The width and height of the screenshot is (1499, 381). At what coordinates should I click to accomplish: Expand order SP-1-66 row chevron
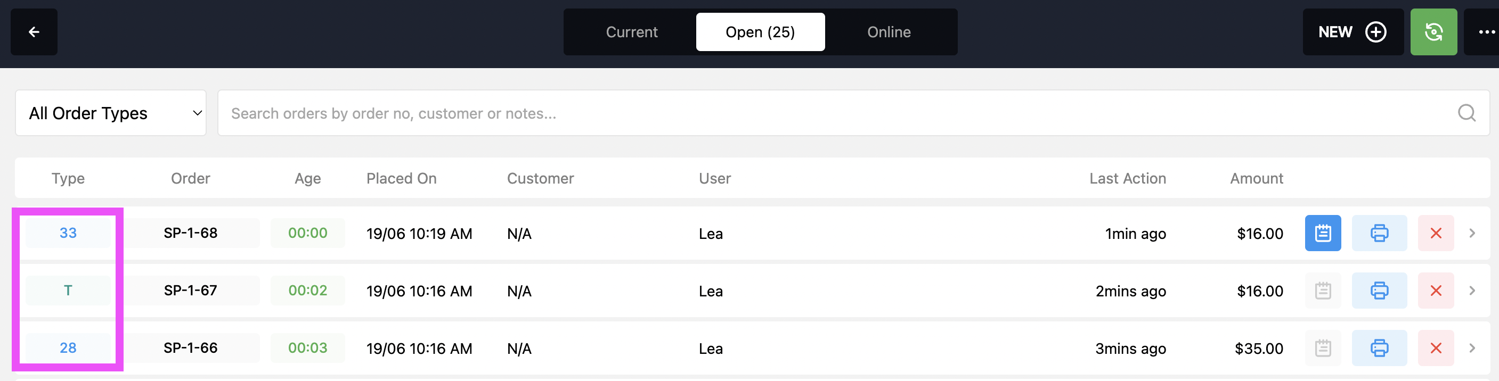coord(1472,349)
